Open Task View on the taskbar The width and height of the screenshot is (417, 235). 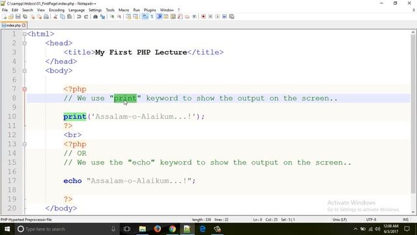(x=127, y=229)
